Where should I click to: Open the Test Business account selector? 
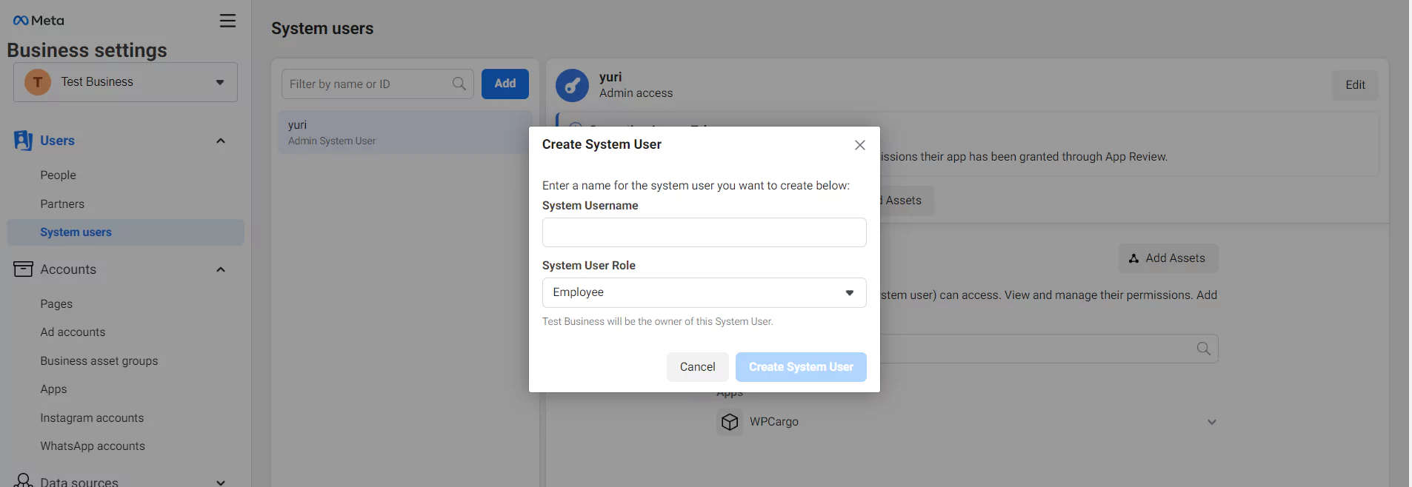[x=125, y=82]
